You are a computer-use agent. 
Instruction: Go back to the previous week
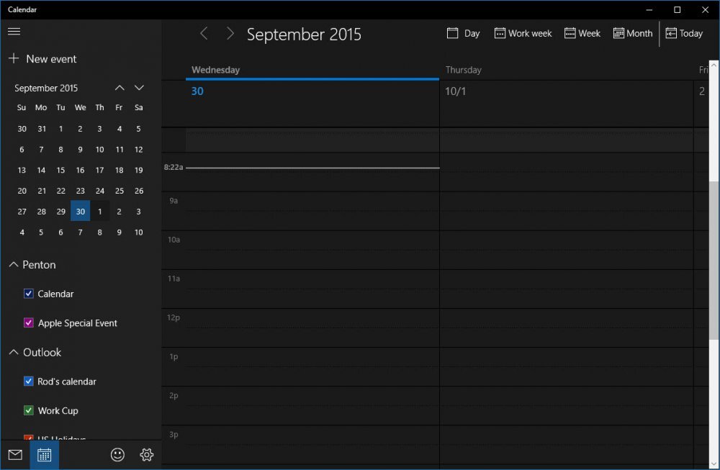click(x=204, y=33)
